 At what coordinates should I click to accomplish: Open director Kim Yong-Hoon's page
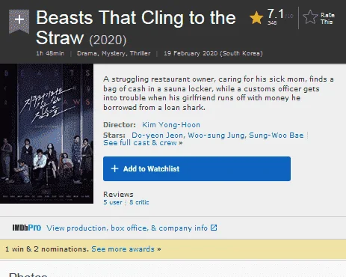(x=171, y=125)
